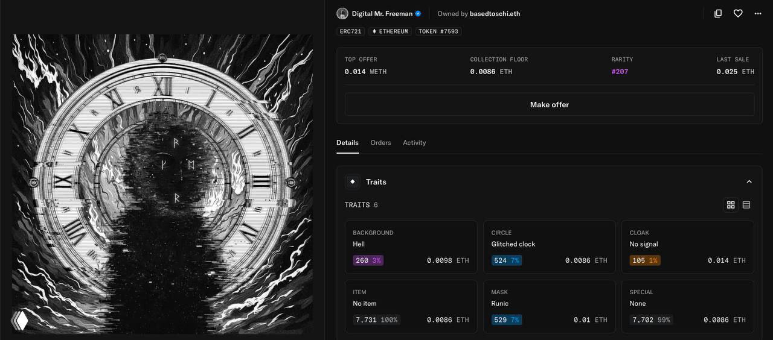Image resolution: width=773 pixels, height=340 pixels.
Task: Click the Traits section diamond icon
Action: (353, 181)
